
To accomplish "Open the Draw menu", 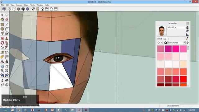I will 26,5.
